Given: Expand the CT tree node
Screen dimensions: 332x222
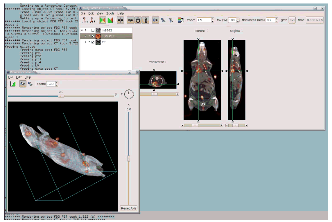Looking at the screenshot, I should [x=85, y=42].
